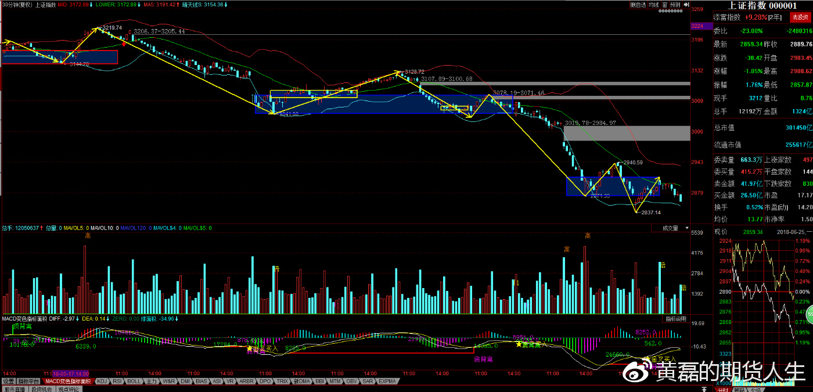Screen dimensions: 813x392
Task: Open the 新DMA indicator tab
Action: (x=302, y=381)
